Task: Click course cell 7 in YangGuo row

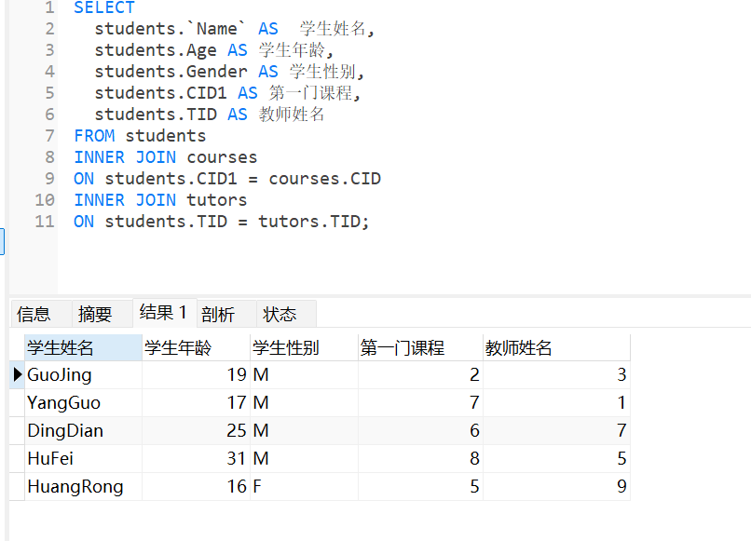Action: pyautogui.click(x=420, y=402)
